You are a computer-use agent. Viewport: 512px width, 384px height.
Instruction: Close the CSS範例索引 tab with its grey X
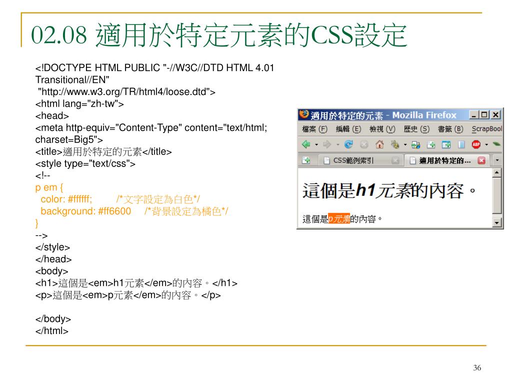[x=395, y=160]
